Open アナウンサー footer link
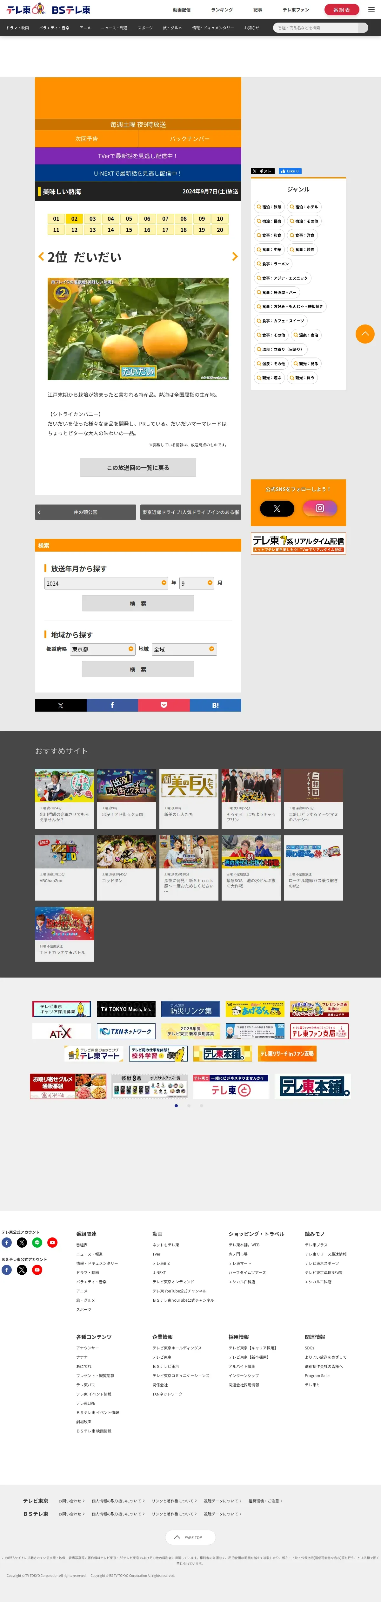381x1602 pixels. click(88, 1348)
